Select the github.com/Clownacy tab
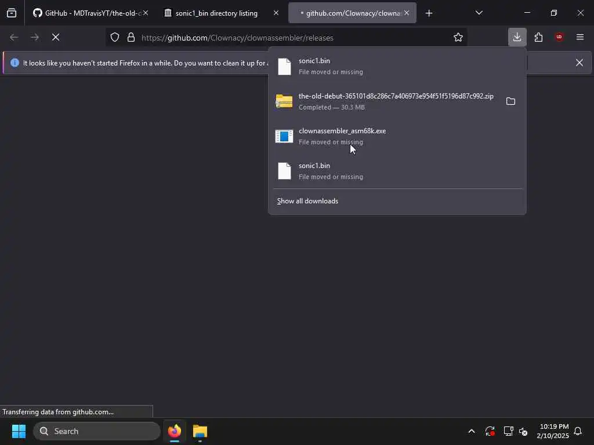 (x=352, y=13)
